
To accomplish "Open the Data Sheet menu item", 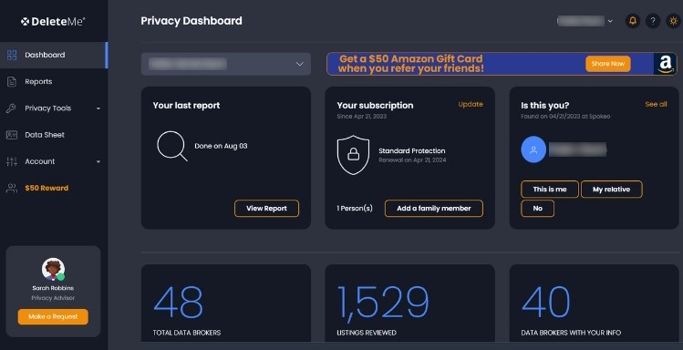I will [54, 135].
